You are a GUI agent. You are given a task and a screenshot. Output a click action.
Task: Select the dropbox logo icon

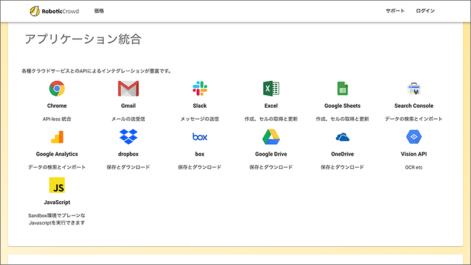click(x=128, y=137)
